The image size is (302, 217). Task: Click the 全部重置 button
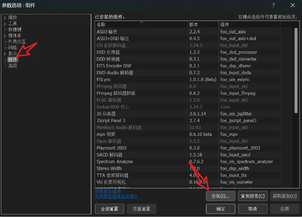click(x=109, y=209)
